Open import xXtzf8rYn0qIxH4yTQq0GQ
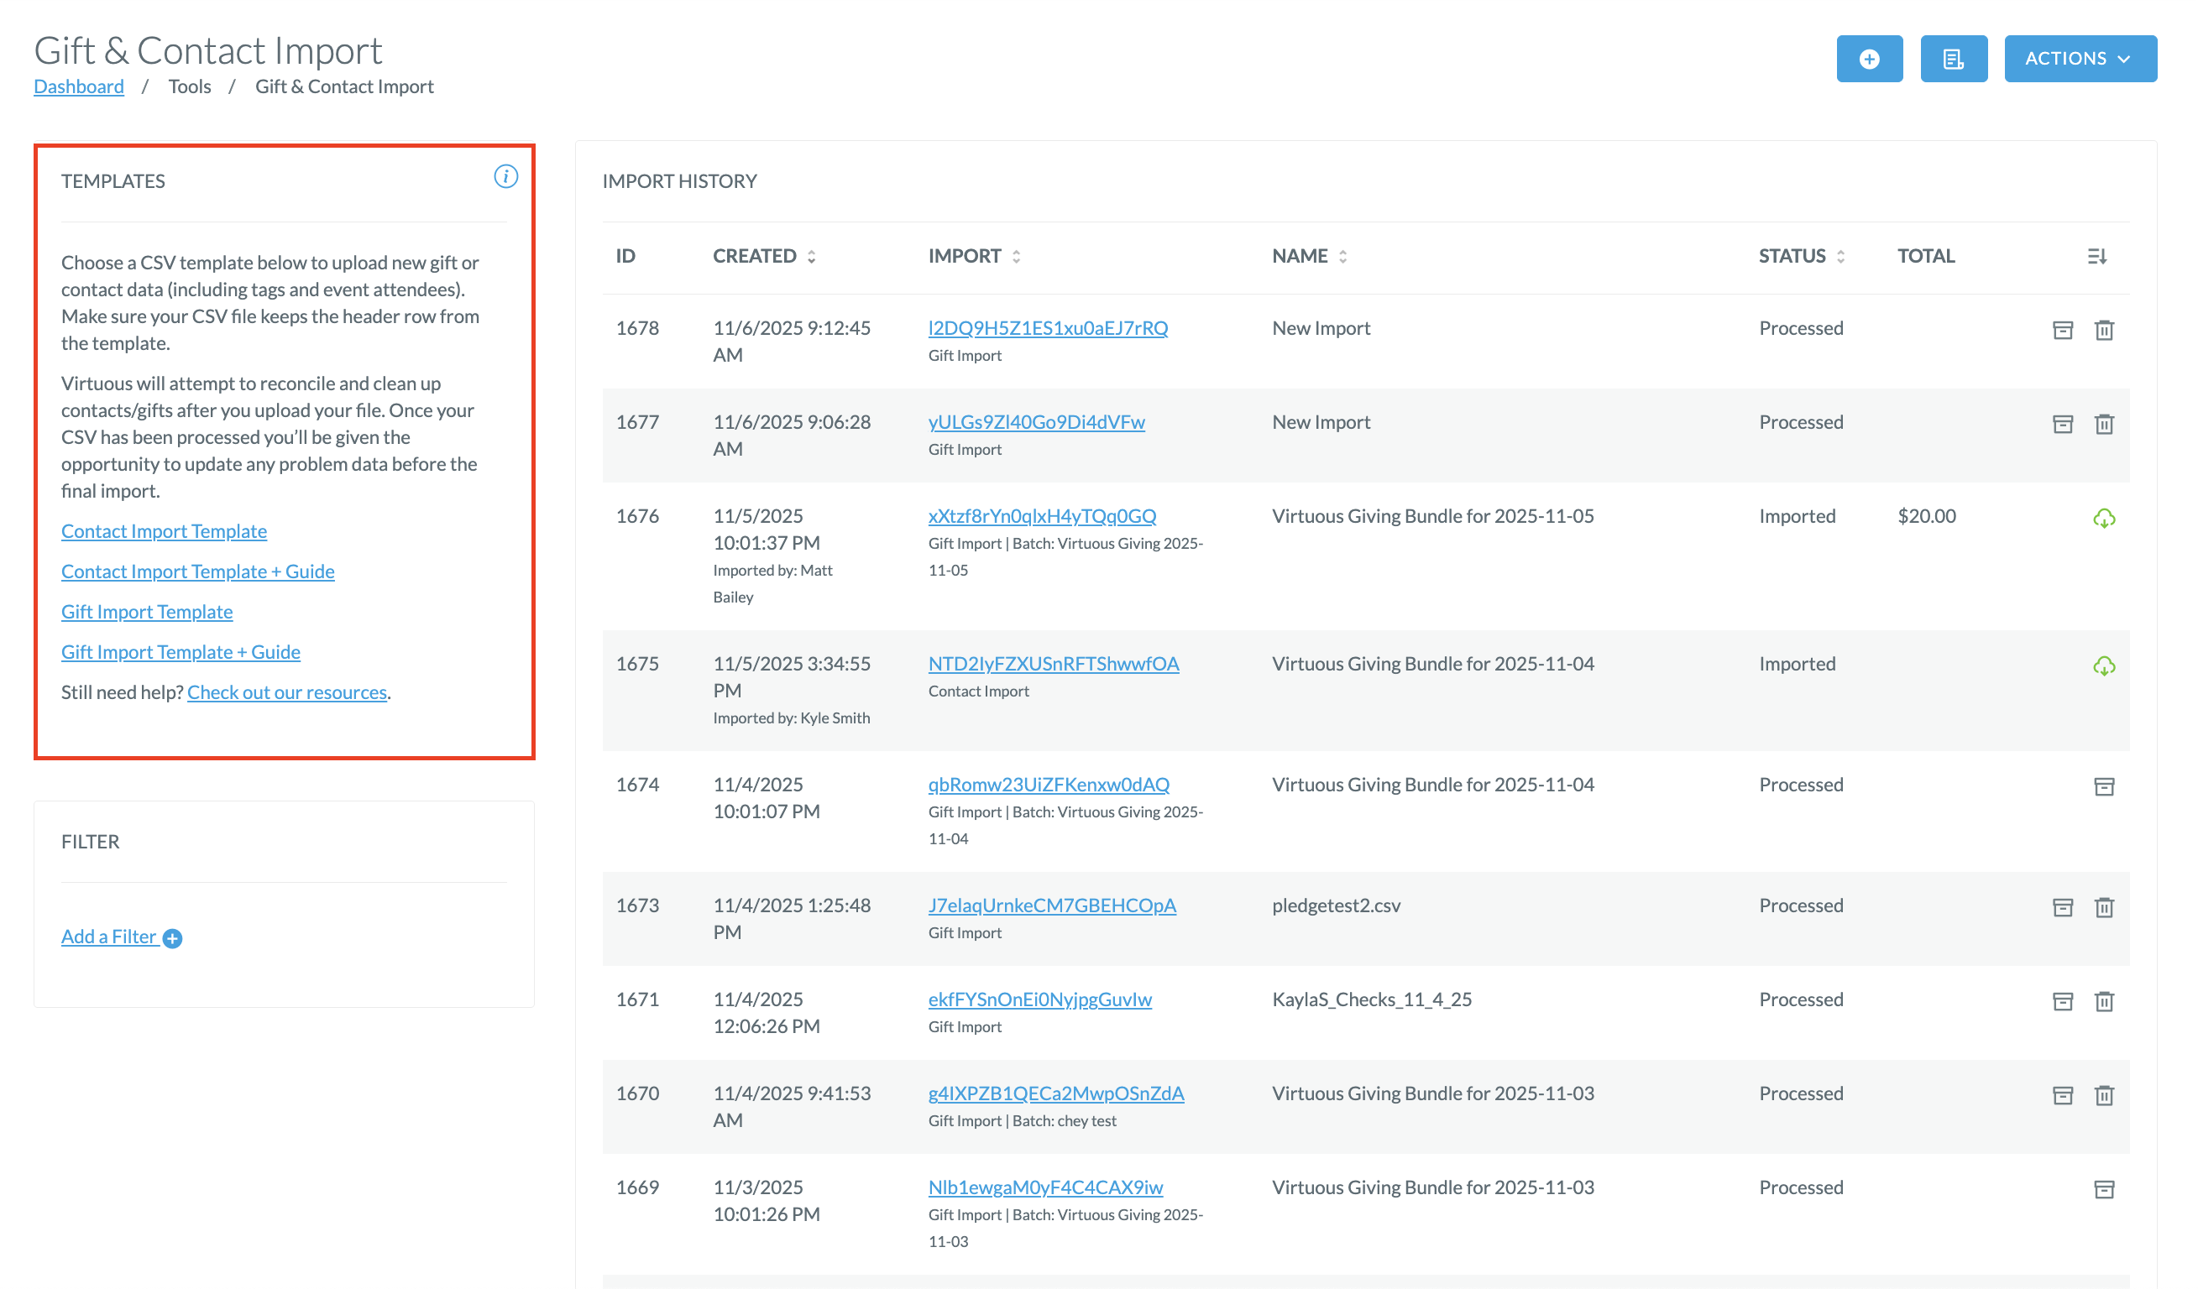The width and height of the screenshot is (2198, 1289). pos(1042,516)
